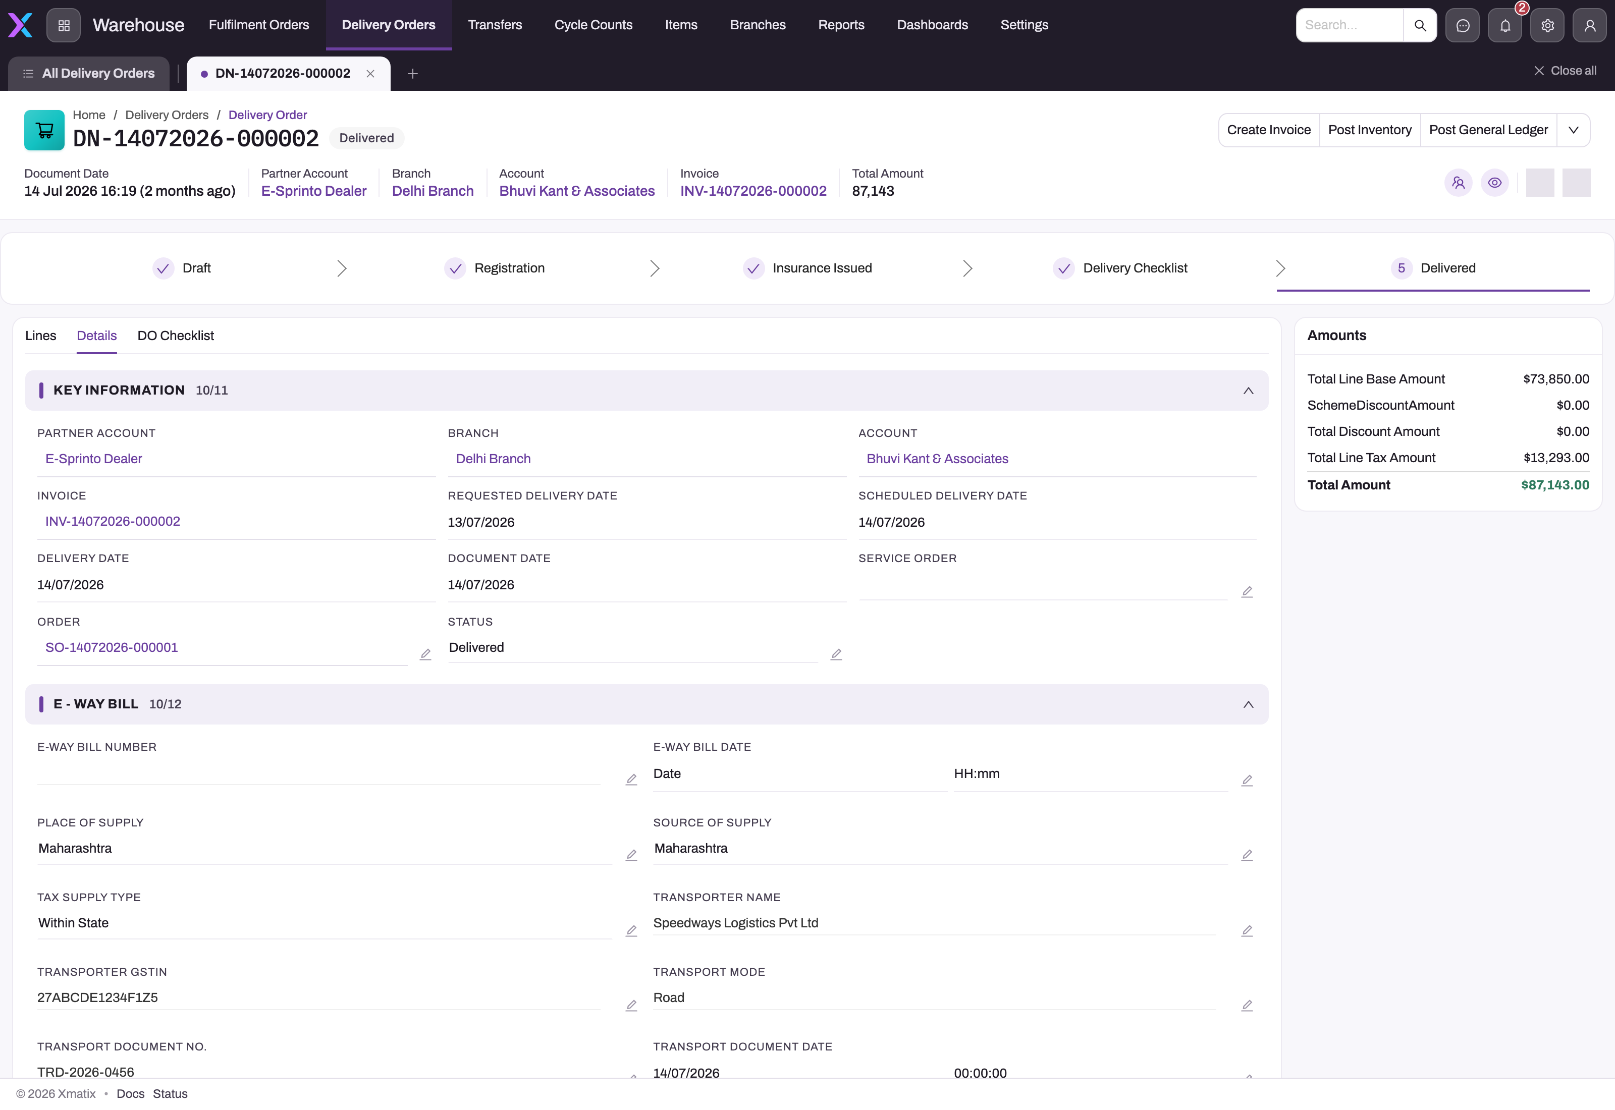Open the All Delivery Orders tab
1615x1110 pixels.
[88, 74]
